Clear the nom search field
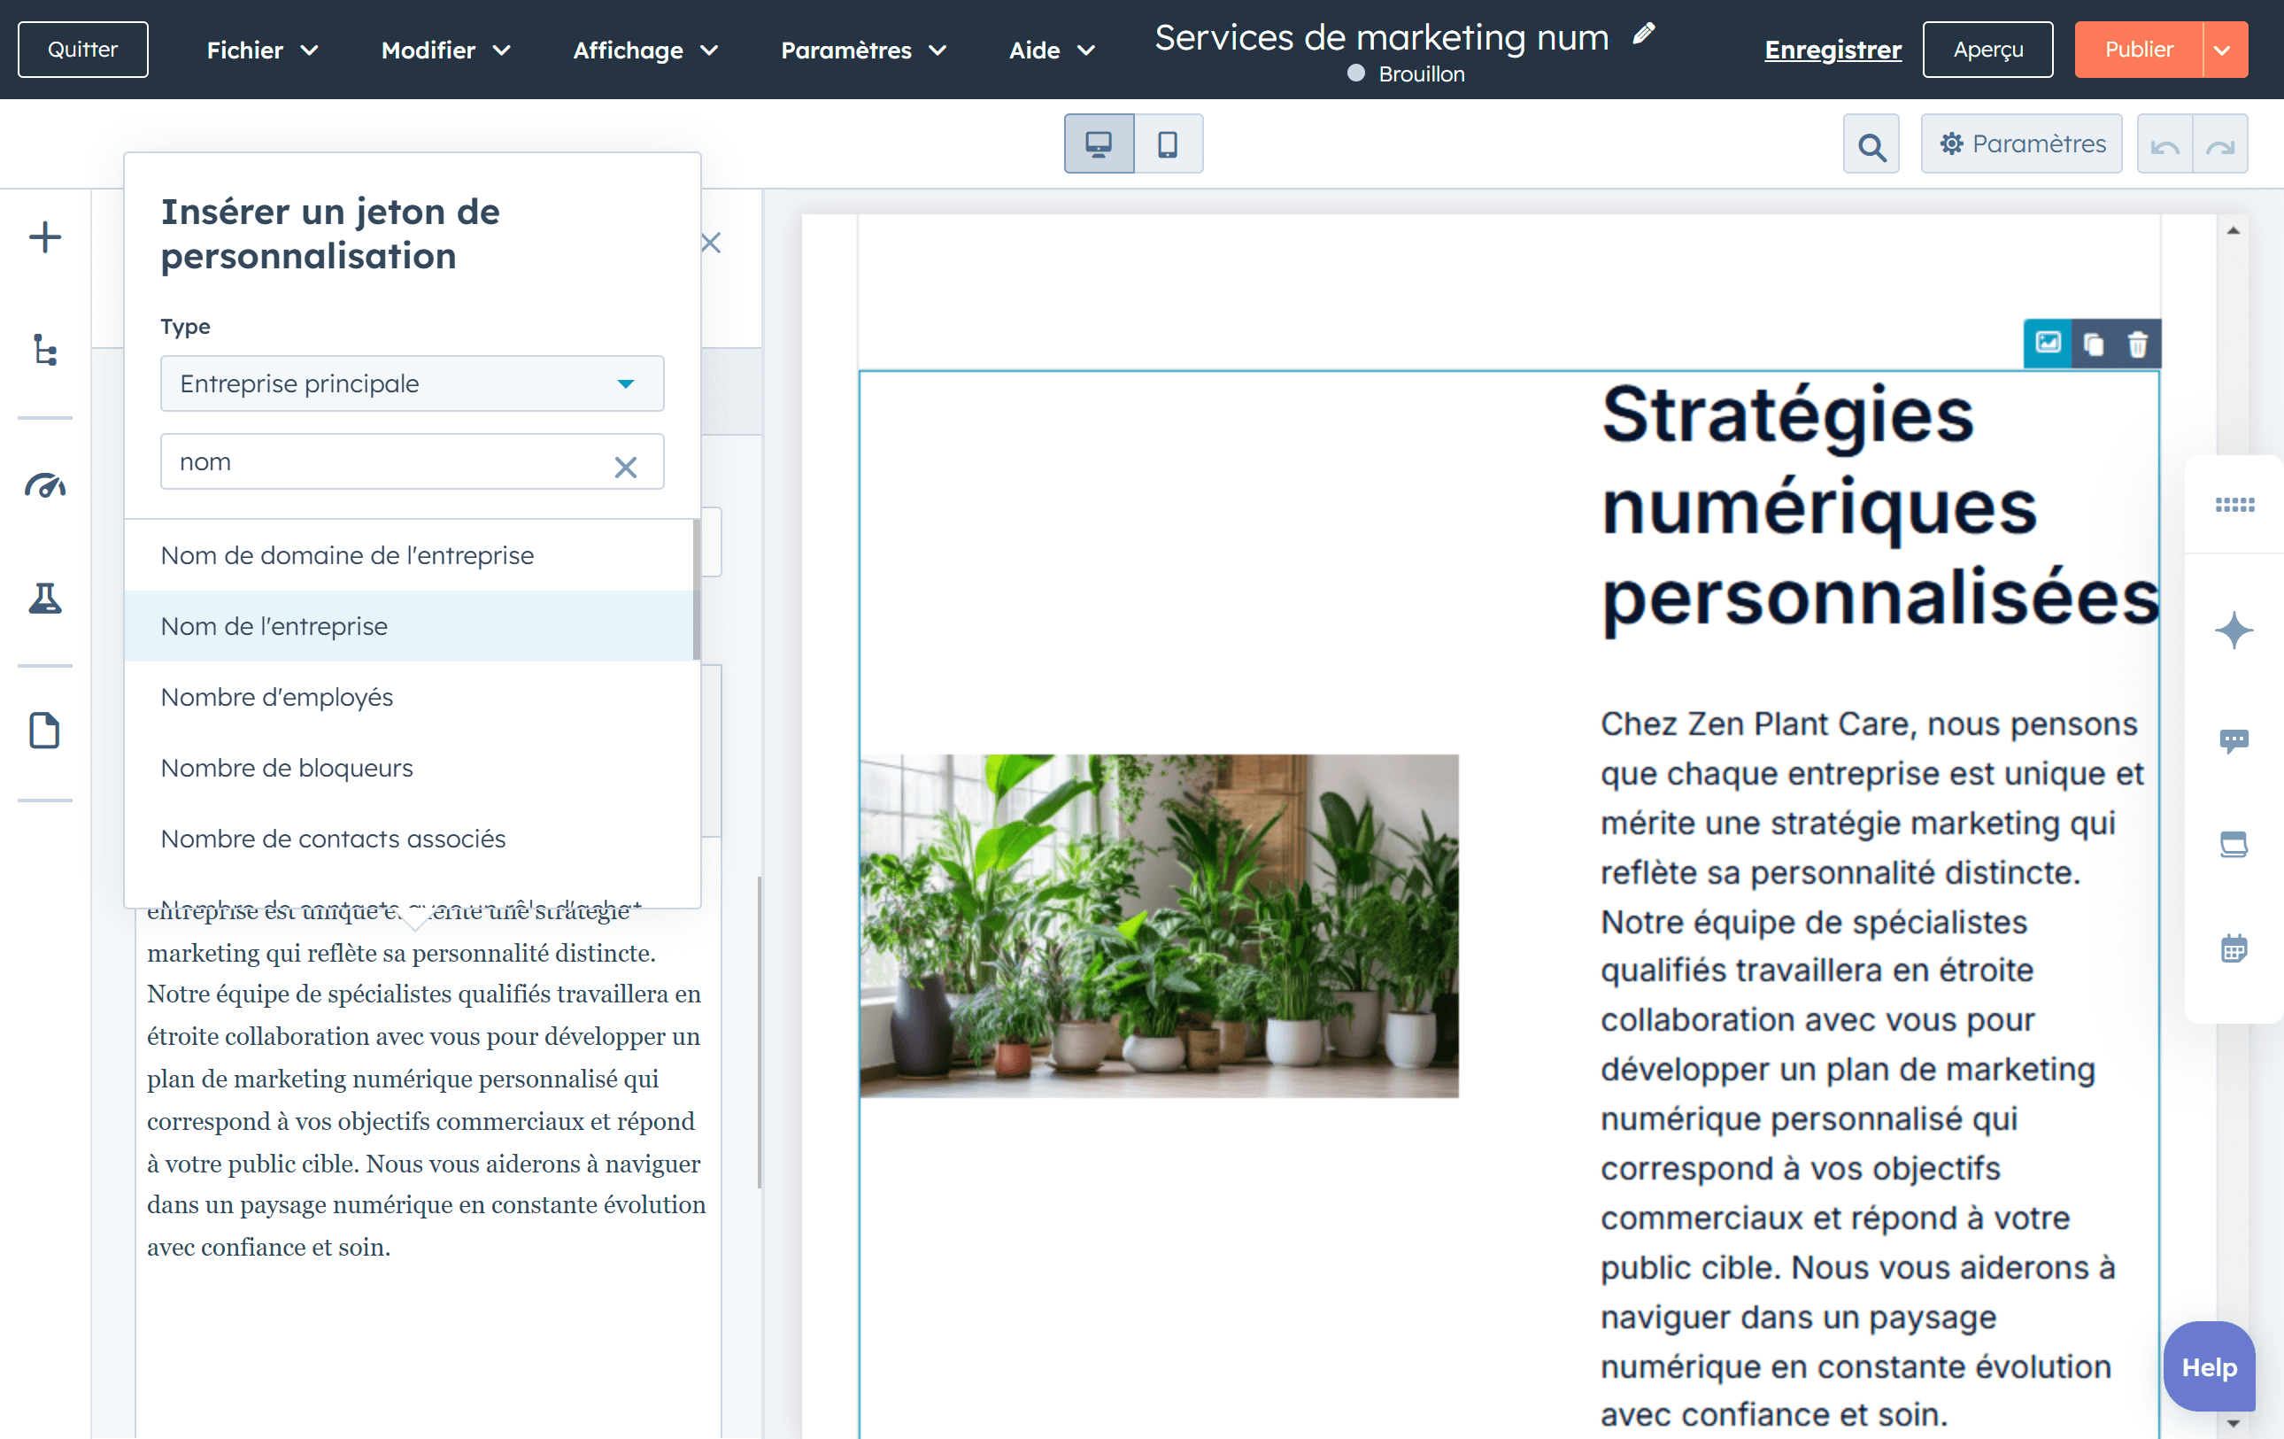This screenshot has height=1439, width=2284. tap(625, 467)
